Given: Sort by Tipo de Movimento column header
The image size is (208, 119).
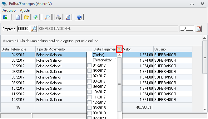Looking at the screenshot, I should click(x=64, y=49).
